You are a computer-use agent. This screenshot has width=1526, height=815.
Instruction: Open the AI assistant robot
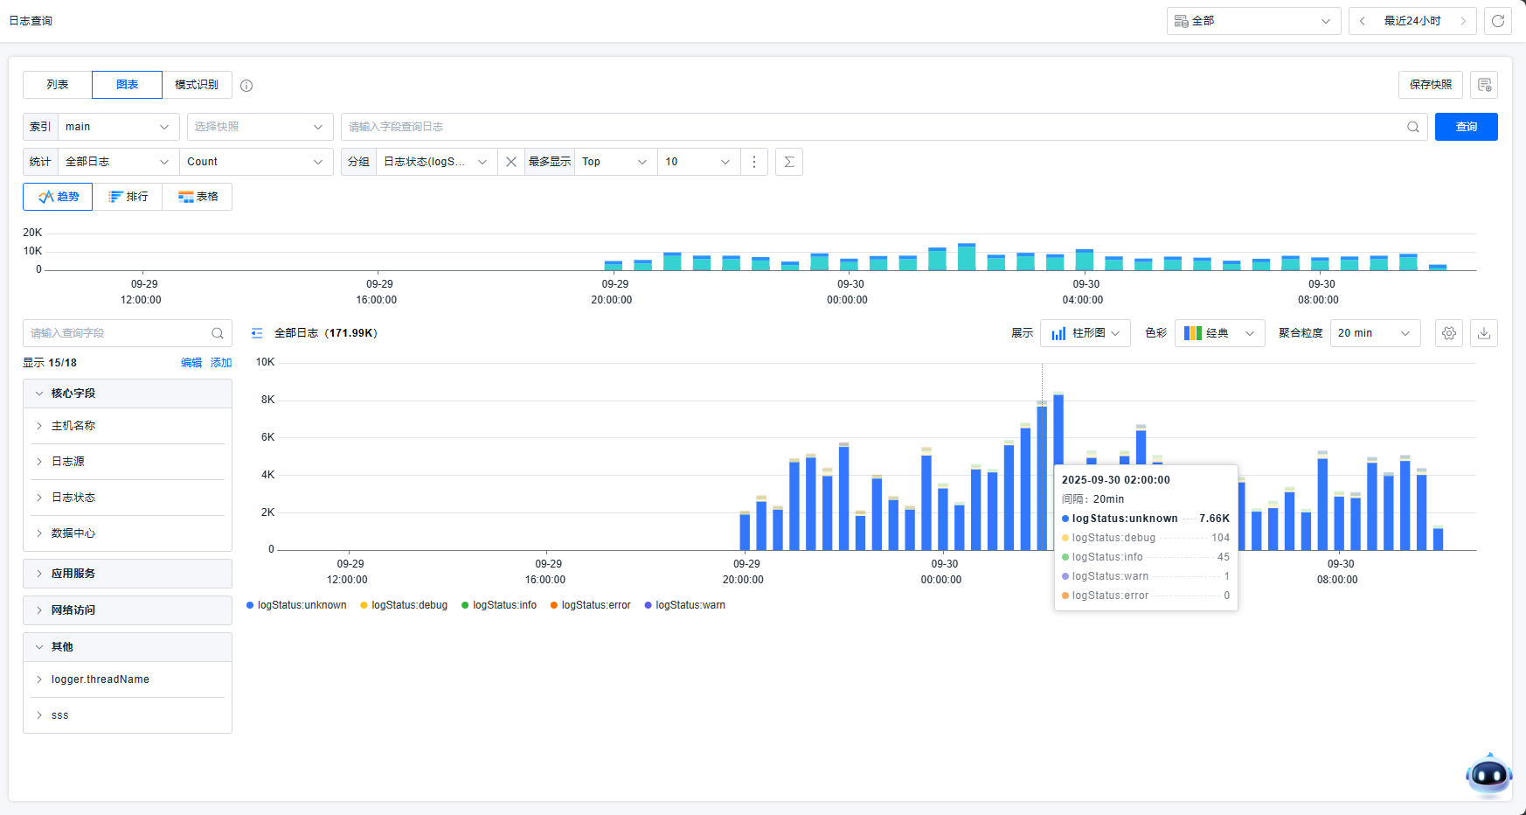(x=1488, y=774)
